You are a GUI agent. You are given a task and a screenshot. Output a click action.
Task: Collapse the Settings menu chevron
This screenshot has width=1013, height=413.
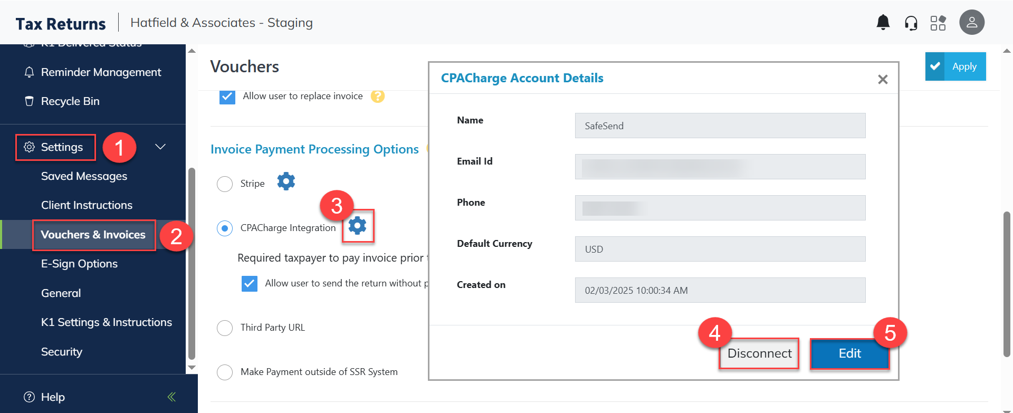(160, 147)
